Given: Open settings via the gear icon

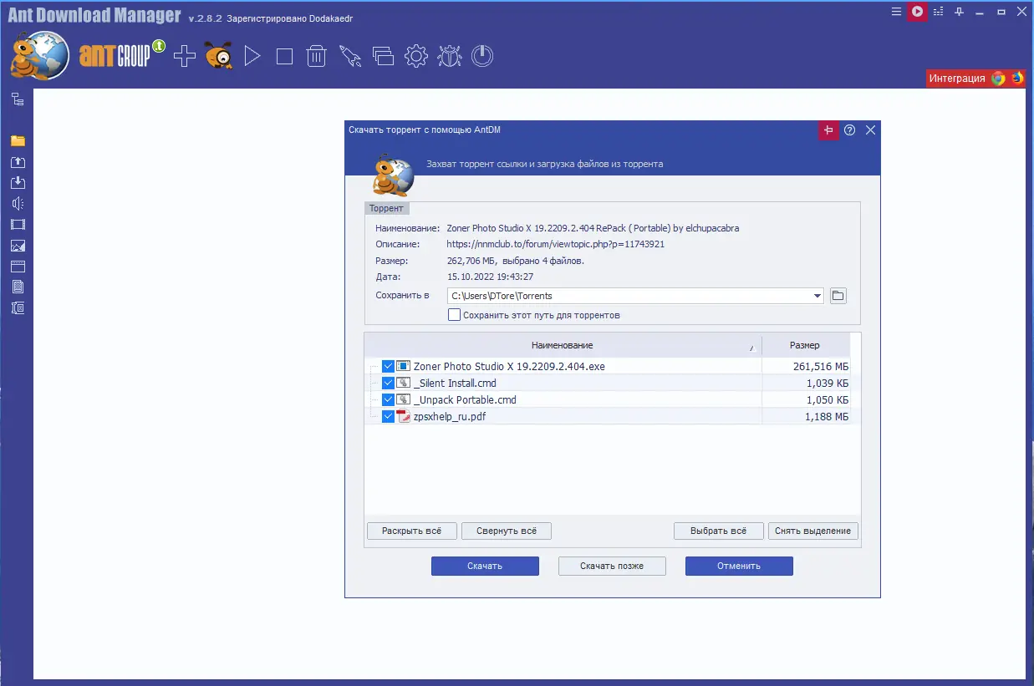Looking at the screenshot, I should (416, 56).
